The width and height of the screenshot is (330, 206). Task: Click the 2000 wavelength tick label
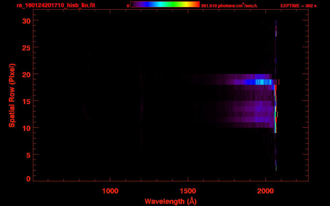coord(266,191)
